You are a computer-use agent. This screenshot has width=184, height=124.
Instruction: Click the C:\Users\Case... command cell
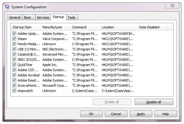click(x=84, y=91)
